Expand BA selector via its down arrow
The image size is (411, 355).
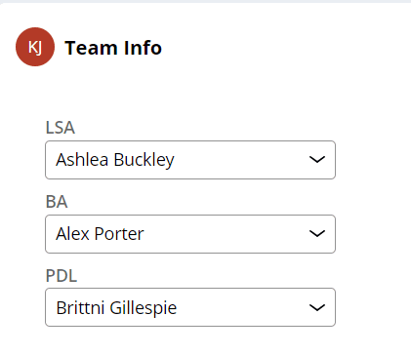pos(317,234)
